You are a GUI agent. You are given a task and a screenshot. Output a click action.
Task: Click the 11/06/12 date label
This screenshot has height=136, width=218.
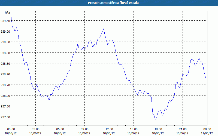click(x=207, y=133)
